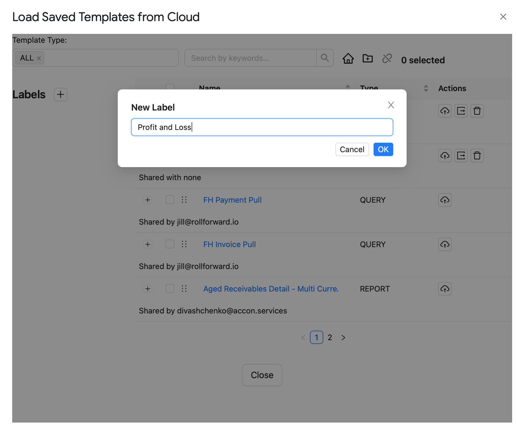The height and width of the screenshot is (427, 516).
Task: Tick the FH Payment Pull checkbox
Action: (x=170, y=200)
